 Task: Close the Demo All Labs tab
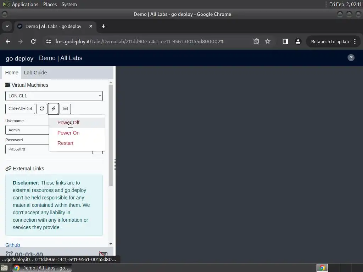point(91,26)
